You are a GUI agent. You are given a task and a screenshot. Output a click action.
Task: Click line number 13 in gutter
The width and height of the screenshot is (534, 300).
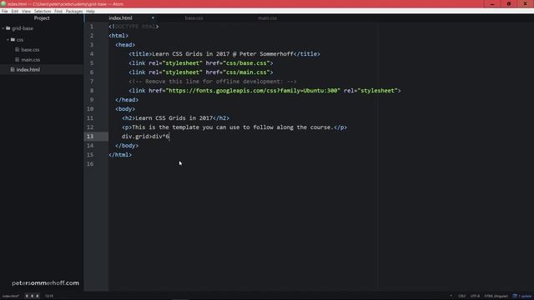point(90,137)
